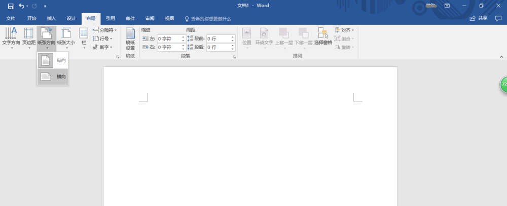
Task: Open the 对齐 align dropdown
Action: point(344,30)
